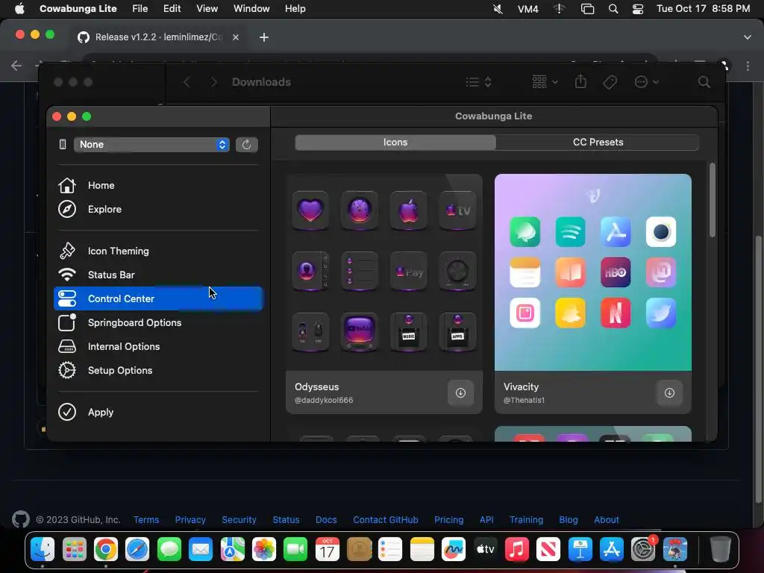The image size is (764, 573).
Task: Close the Release v1.2.2 browser tab
Action: [236, 37]
